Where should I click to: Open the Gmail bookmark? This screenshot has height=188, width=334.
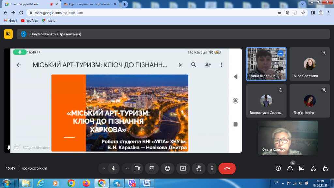(10, 20)
